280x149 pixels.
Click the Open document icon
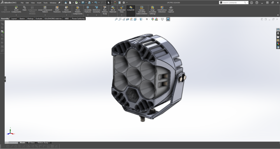(76, 3)
